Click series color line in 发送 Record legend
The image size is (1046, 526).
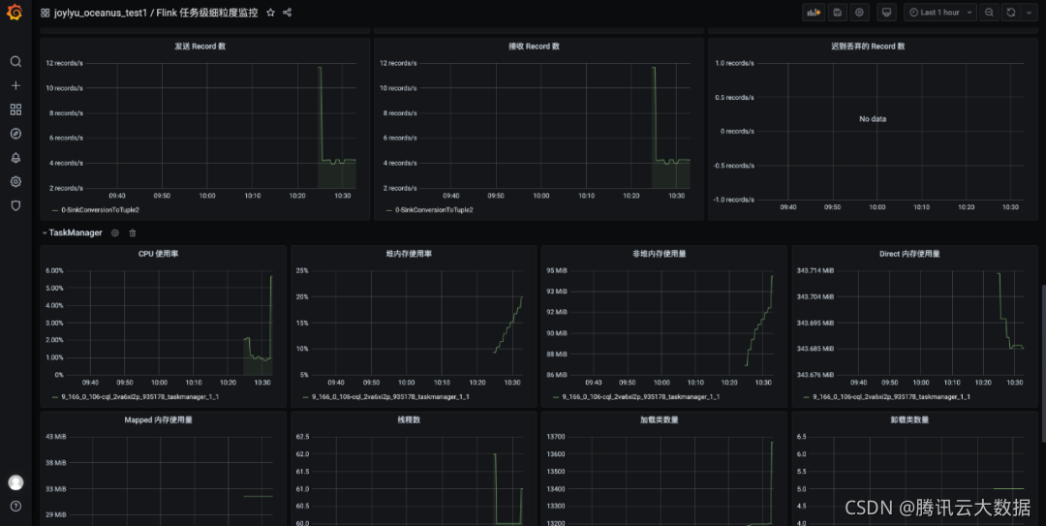pos(54,209)
